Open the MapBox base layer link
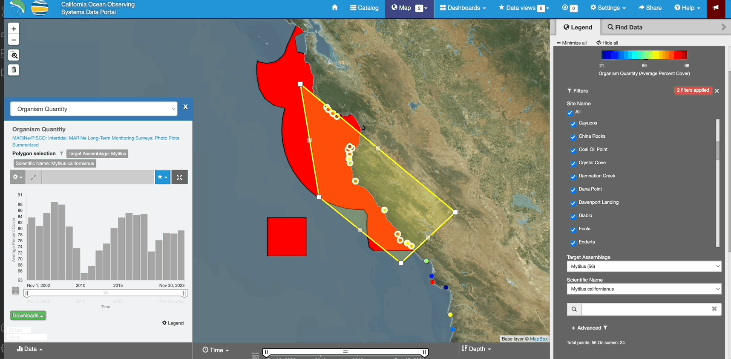The image size is (731, 359). [x=538, y=339]
